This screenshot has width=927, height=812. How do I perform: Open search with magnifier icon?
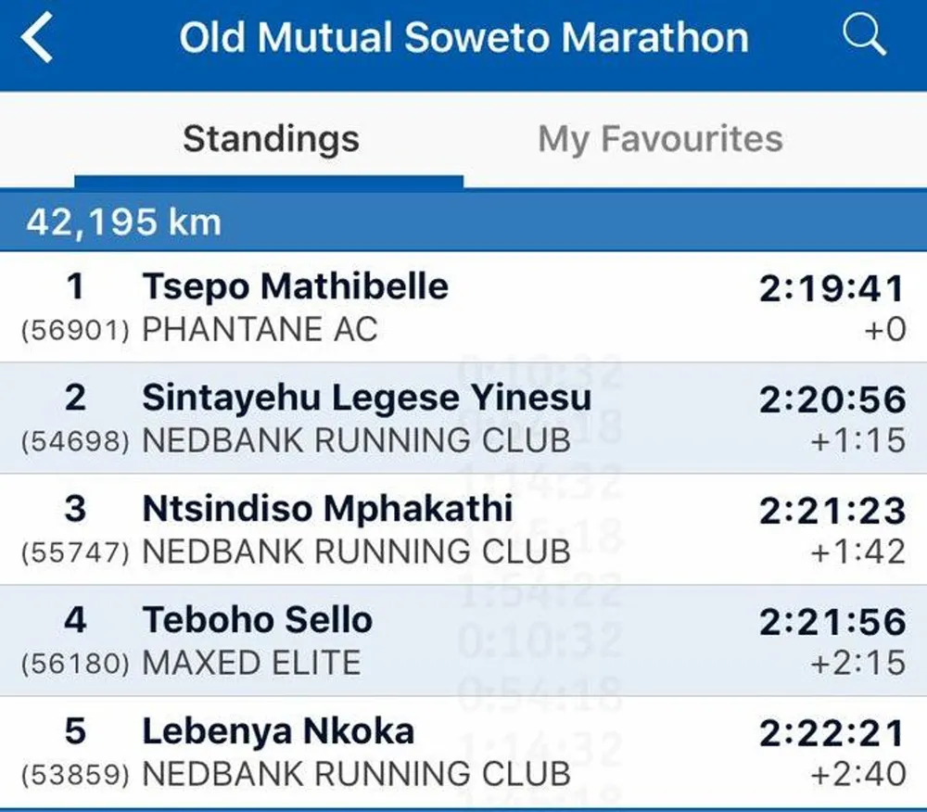864,35
